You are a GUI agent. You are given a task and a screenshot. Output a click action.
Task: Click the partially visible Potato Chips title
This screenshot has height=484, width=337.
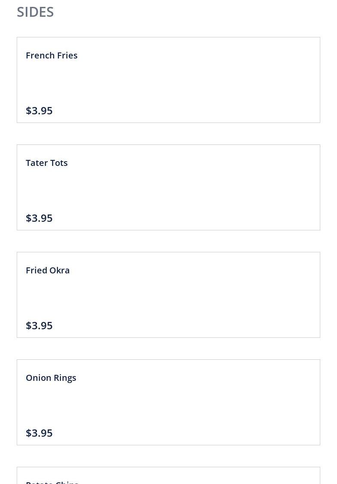point(52,482)
